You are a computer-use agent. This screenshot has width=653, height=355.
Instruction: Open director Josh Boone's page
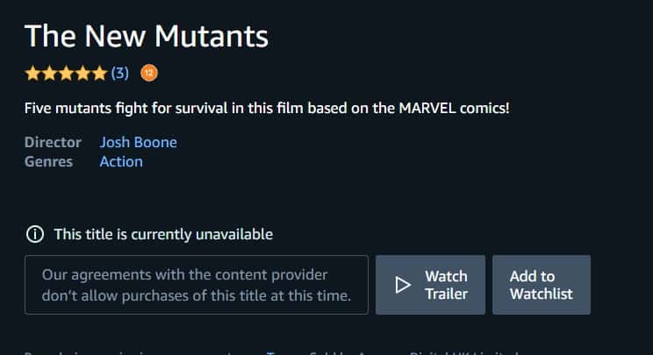pos(139,142)
